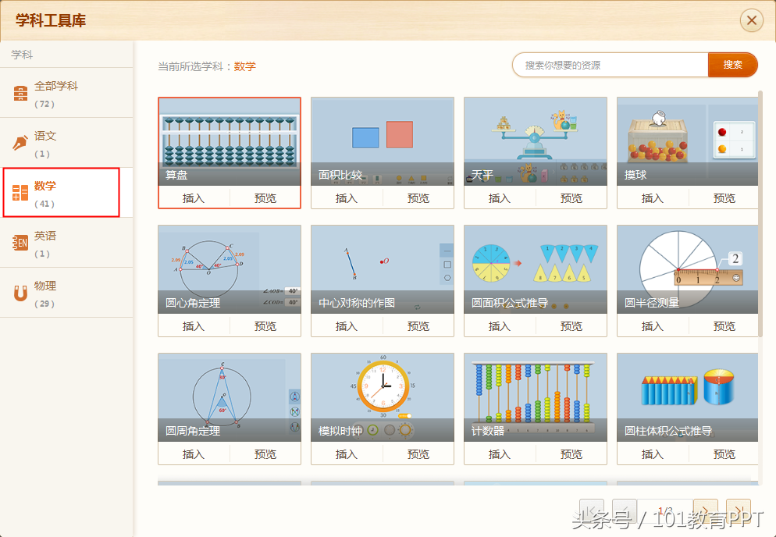The image size is (776, 537).
Task: Insert the 计数器 tool
Action: click(500, 453)
